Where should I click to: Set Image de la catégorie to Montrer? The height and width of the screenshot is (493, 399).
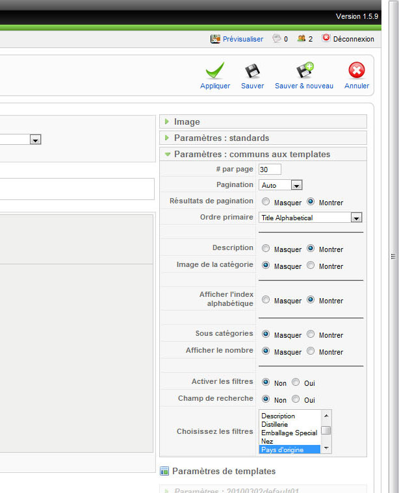311,266
